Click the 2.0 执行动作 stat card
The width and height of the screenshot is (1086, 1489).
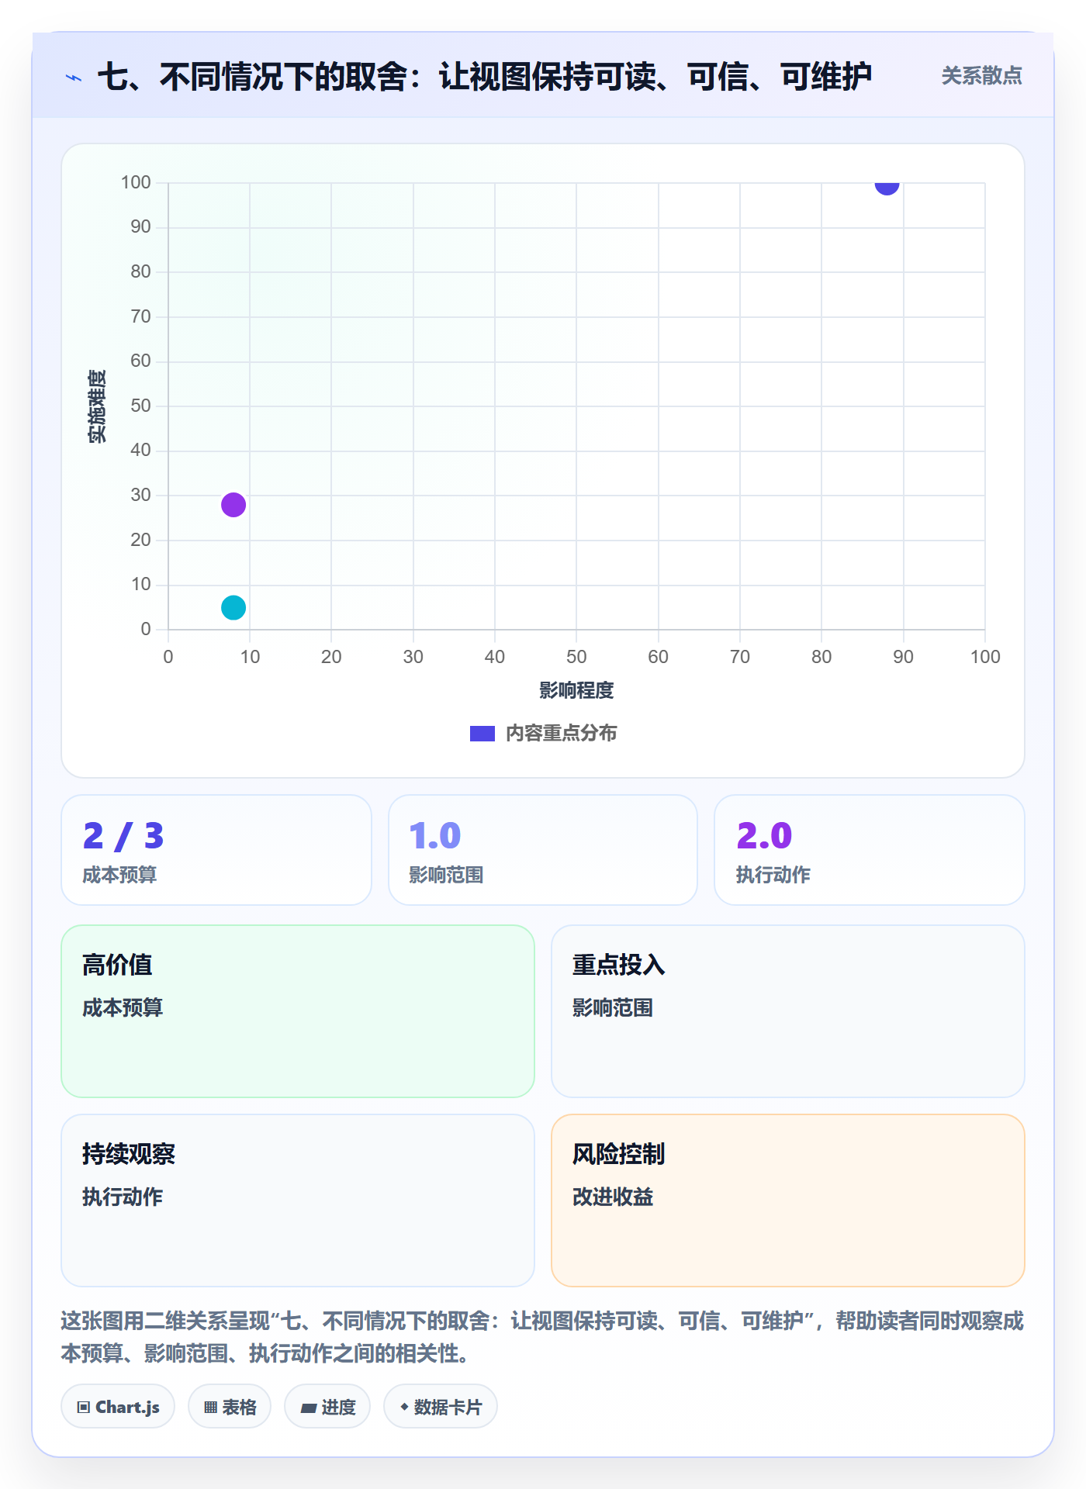(870, 850)
